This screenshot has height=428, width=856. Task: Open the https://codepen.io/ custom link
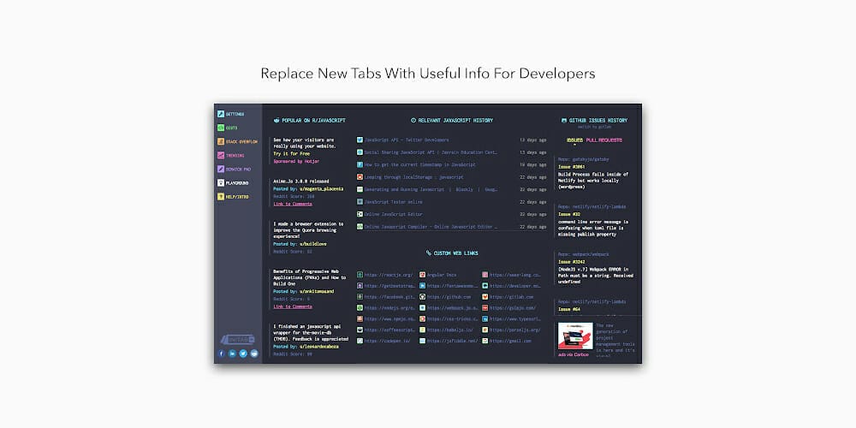(387, 341)
